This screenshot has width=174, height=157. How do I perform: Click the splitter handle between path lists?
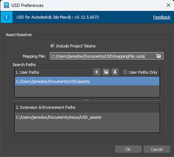87,100
